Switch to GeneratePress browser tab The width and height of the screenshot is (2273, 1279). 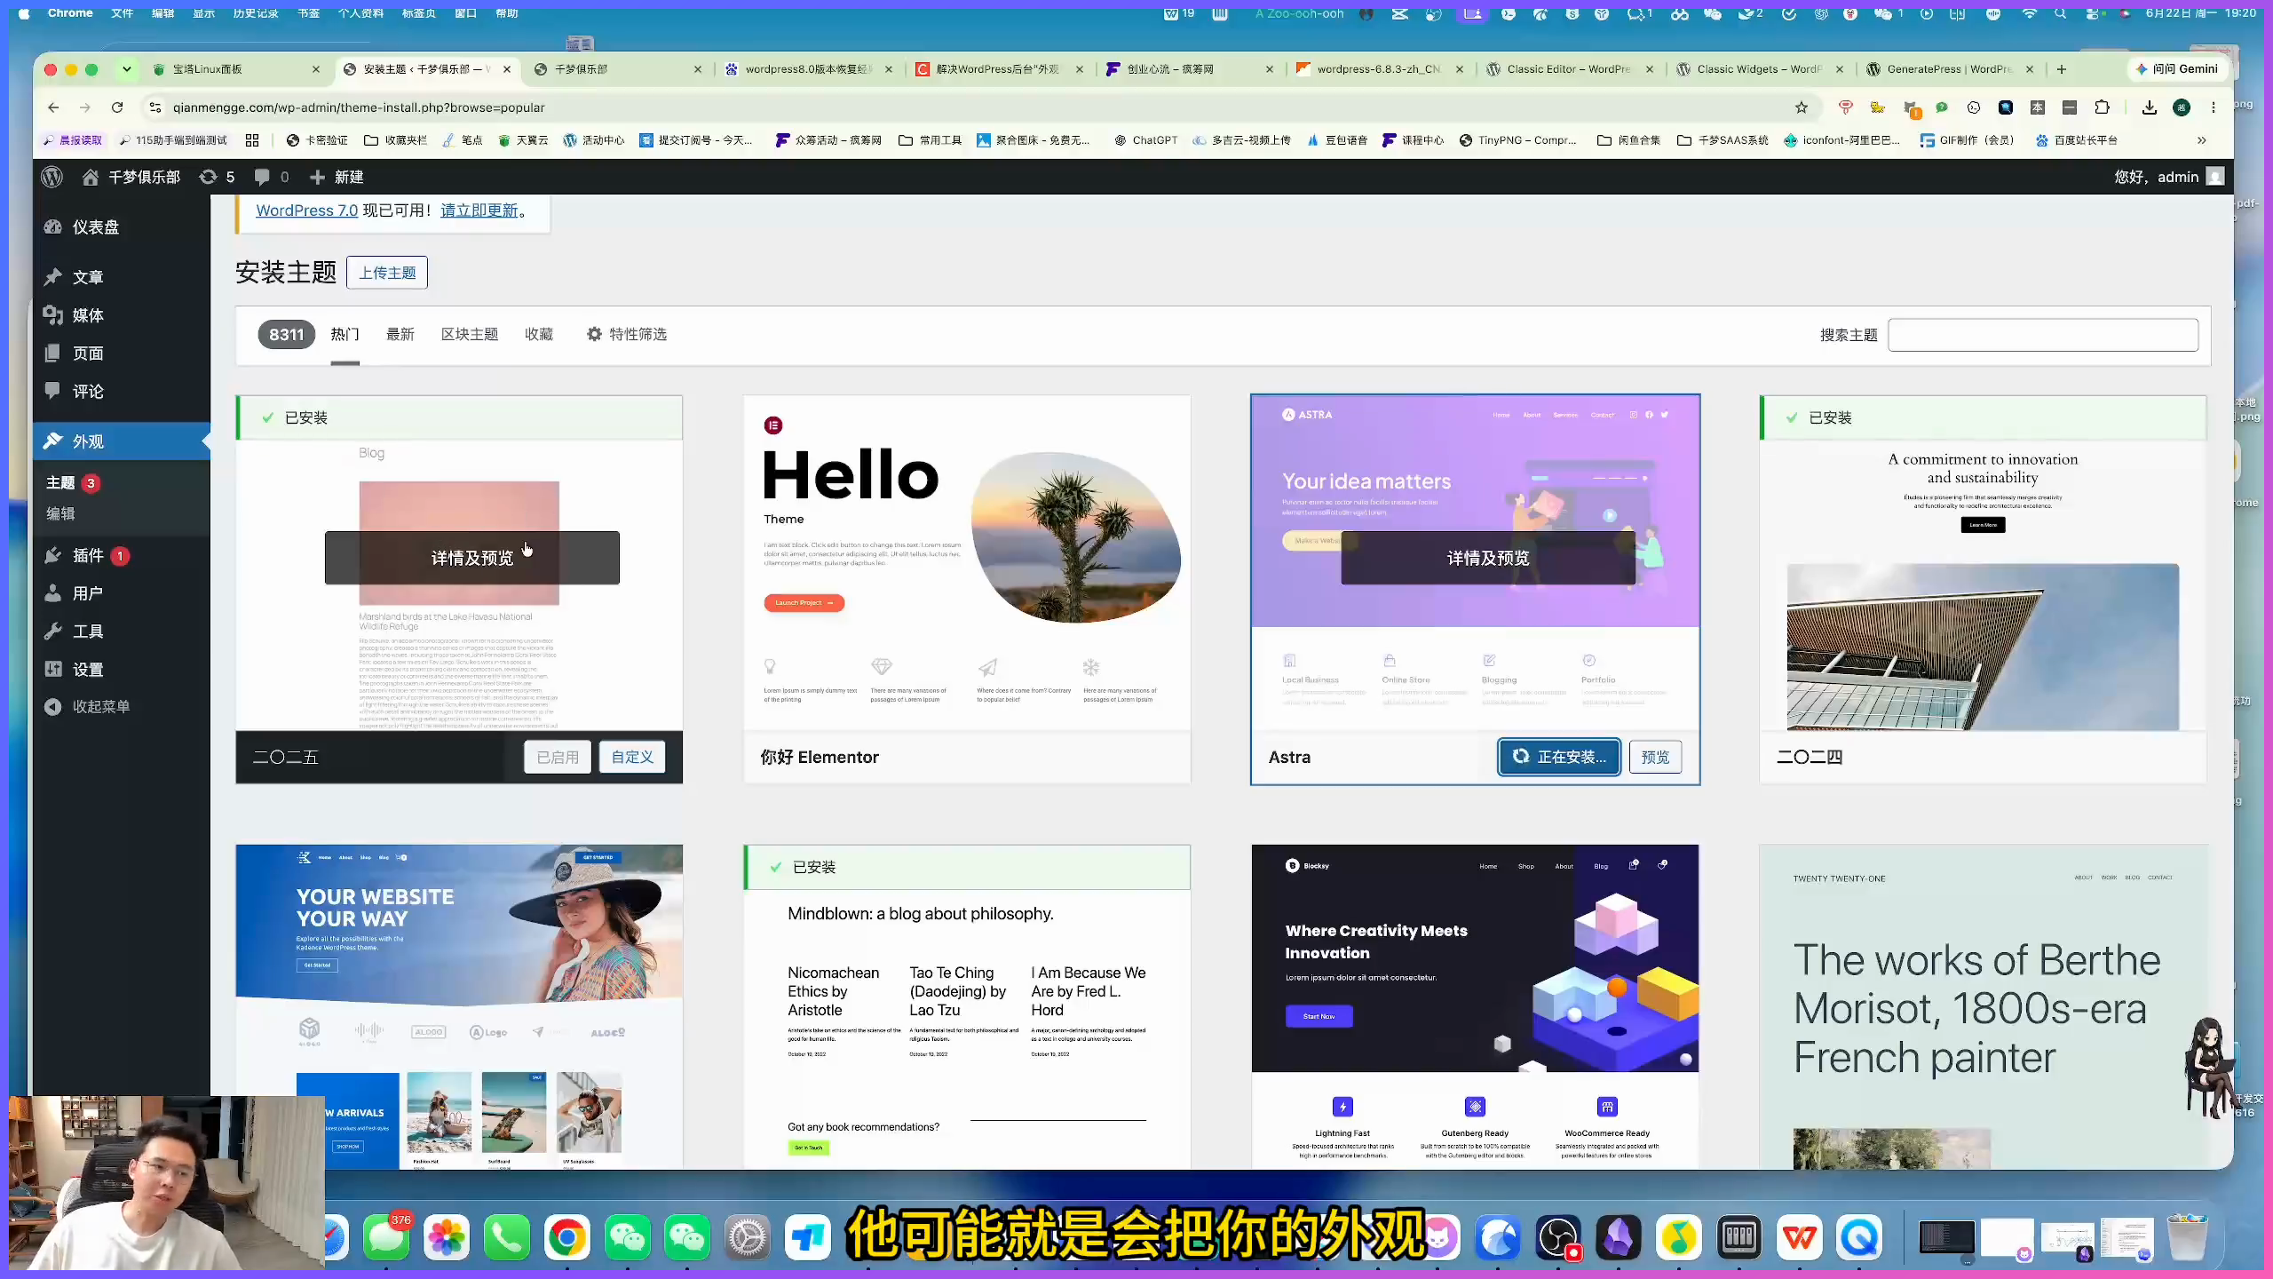click(1949, 69)
